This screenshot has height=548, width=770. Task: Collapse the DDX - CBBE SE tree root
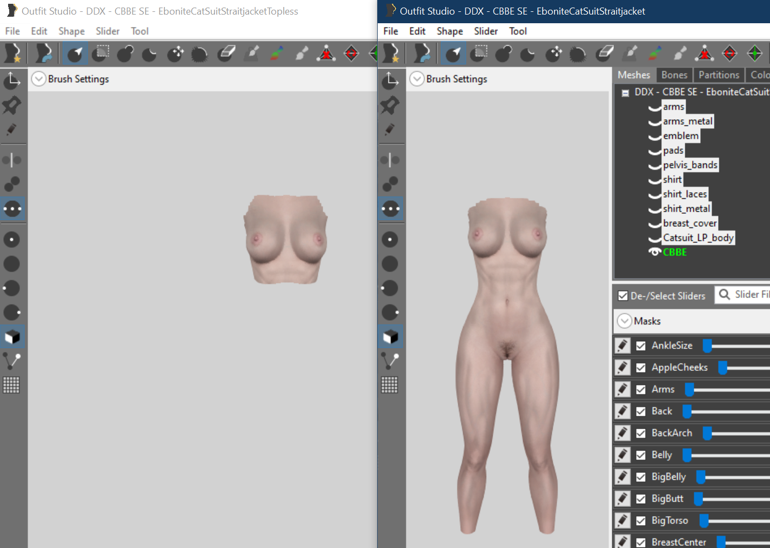pyautogui.click(x=625, y=93)
